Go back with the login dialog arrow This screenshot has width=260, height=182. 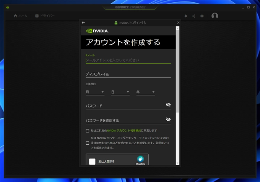click(x=83, y=22)
